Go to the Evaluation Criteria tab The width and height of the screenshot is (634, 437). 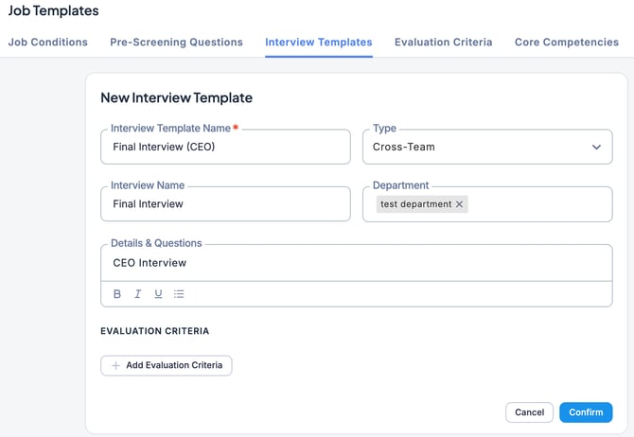coord(443,42)
